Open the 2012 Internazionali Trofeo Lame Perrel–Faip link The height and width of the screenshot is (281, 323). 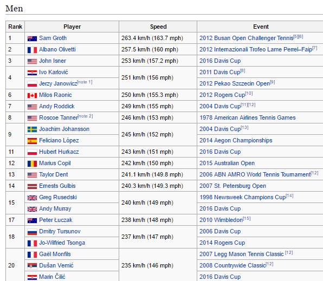256,49
